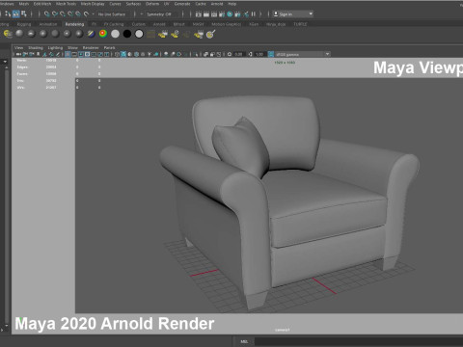Image resolution: width=463 pixels, height=347 pixels.
Task: Open the Arnold menu in menu bar
Action: [x=217, y=4]
